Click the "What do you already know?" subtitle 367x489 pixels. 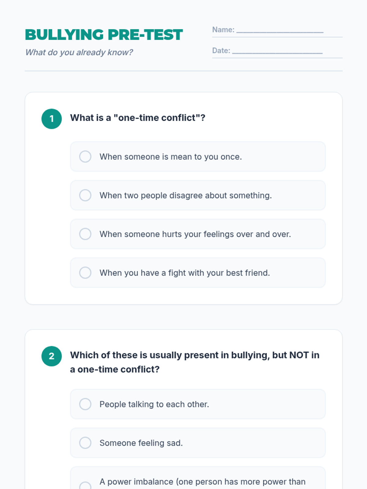click(79, 52)
